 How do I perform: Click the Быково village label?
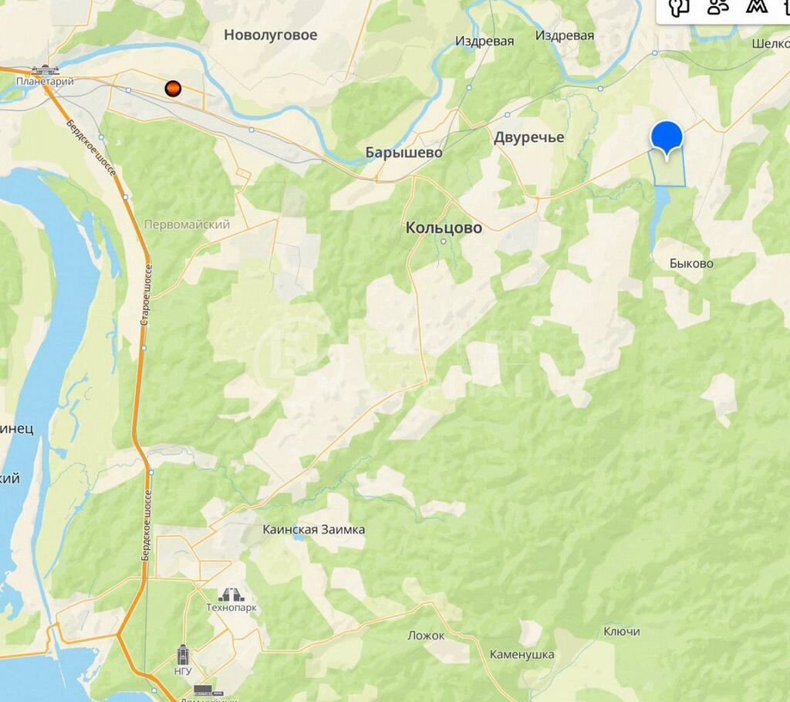pyautogui.click(x=691, y=264)
